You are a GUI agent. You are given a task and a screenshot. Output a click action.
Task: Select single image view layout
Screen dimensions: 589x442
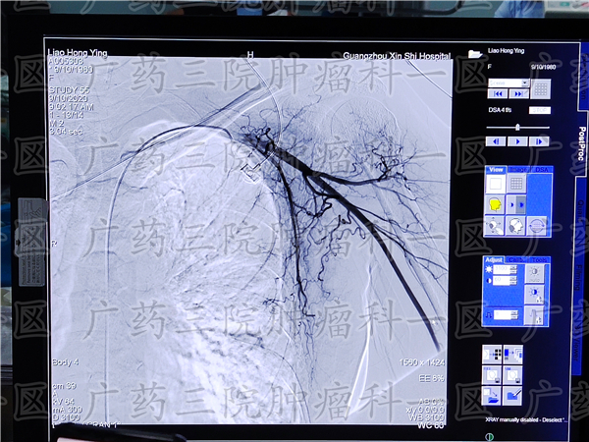click(497, 184)
